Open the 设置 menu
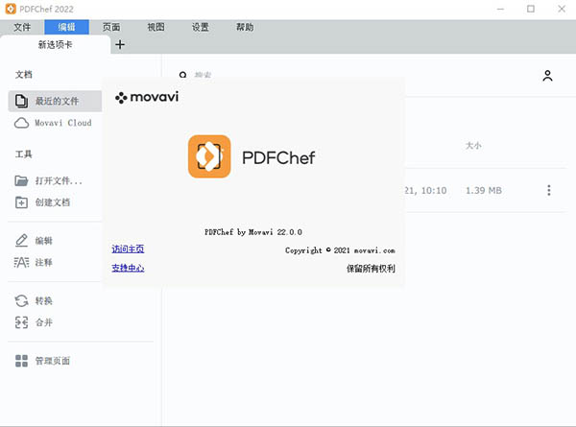 tap(201, 27)
